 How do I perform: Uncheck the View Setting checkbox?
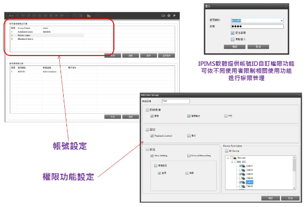point(152,156)
